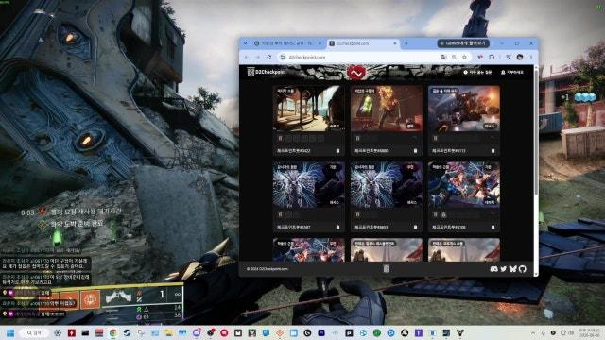Click the FAQ link in site header
The image size is (605, 340).
pos(477,72)
